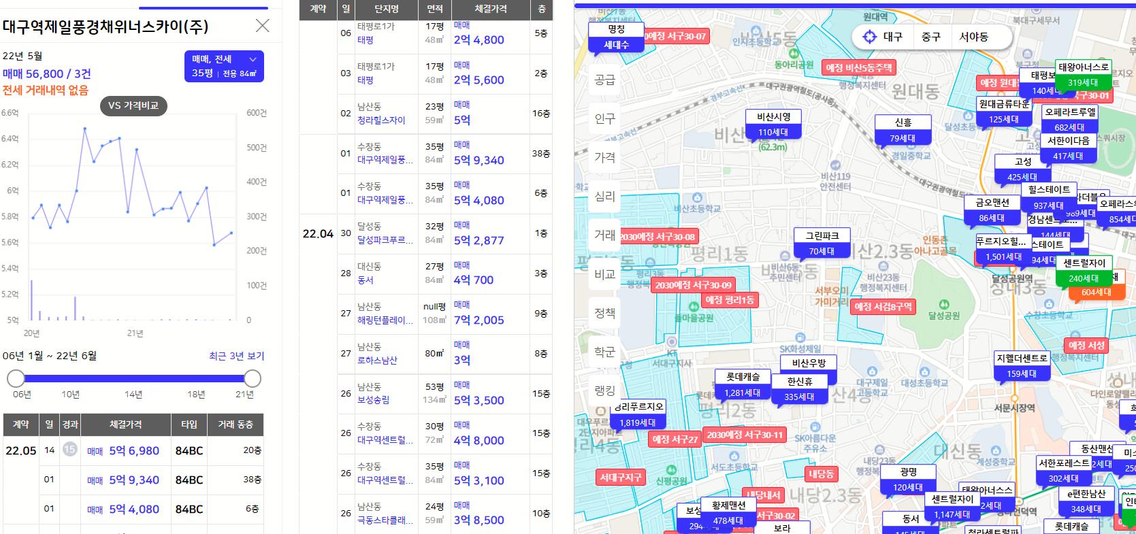Click the 태왕아너스로 319세대 marker
Screen dimensions: 1136x534
tap(1083, 75)
